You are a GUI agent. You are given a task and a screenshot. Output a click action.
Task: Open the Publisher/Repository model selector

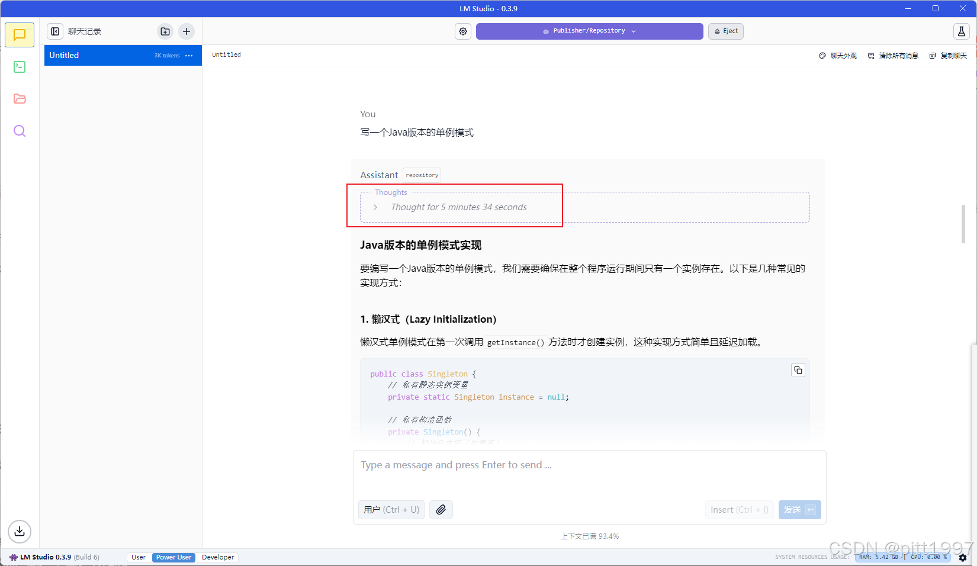tap(589, 31)
